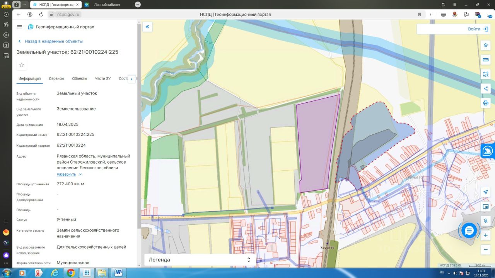This screenshot has width=495, height=278.
Task: Switch to the Сервисы tab
Action: (x=56, y=79)
